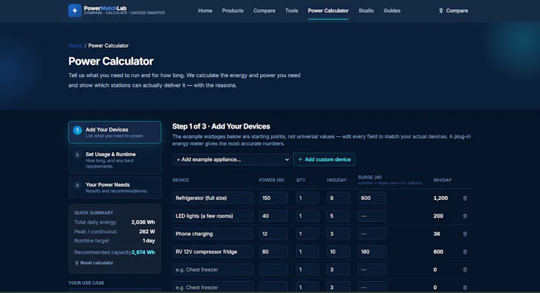Delete the LED lights row
Viewport: 540px width, 293px height.
click(465, 216)
